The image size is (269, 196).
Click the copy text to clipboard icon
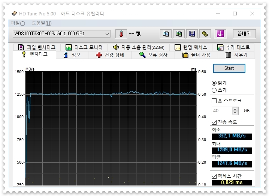[x=166, y=34]
